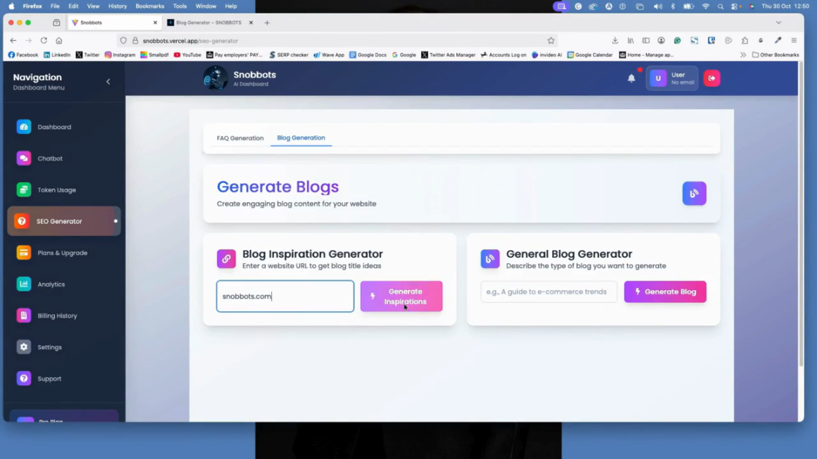
Task: Open the Other Bookmarks folder
Action: (775, 55)
